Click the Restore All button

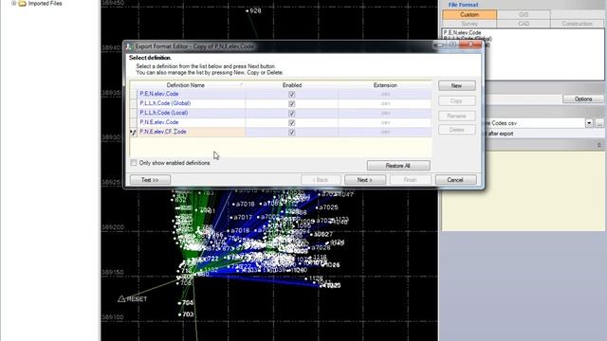coord(398,166)
